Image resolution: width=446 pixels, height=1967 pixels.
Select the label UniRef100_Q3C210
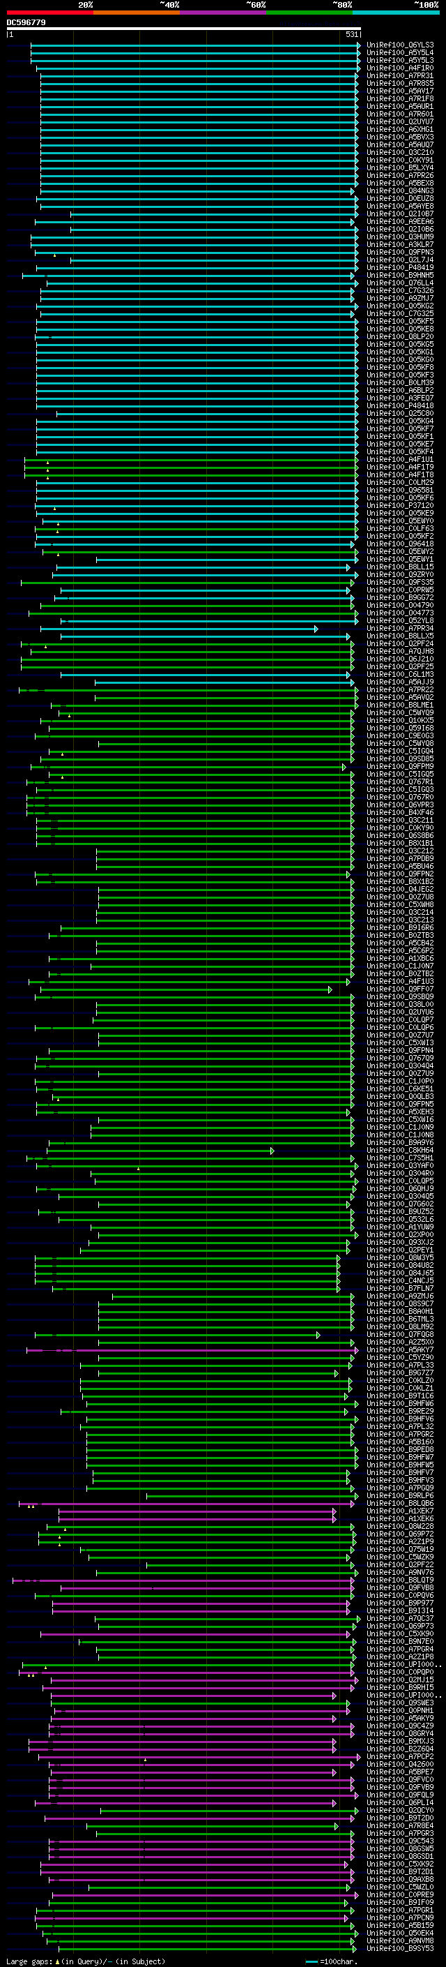coord(399,153)
